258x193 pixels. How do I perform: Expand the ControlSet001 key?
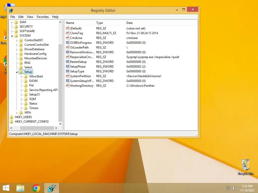pos(17,40)
